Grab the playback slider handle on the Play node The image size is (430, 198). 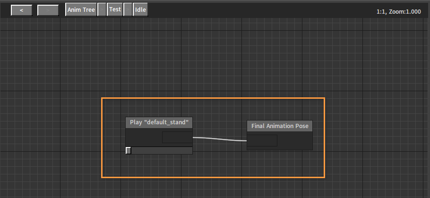pos(129,151)
